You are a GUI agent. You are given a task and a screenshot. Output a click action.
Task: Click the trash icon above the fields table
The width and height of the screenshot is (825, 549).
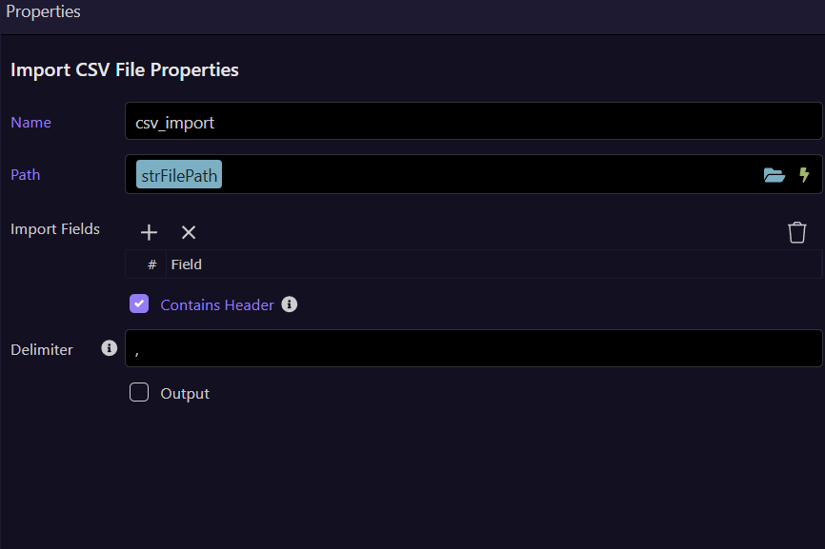pos(797,232)
